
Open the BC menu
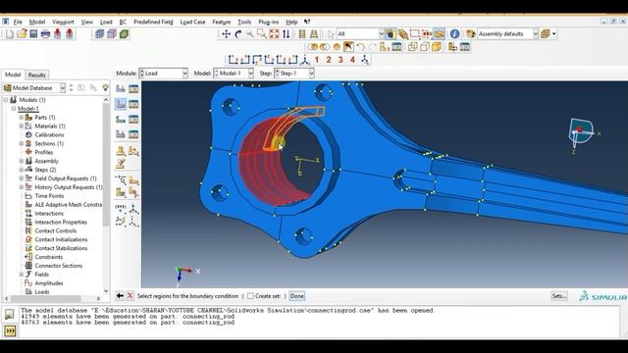pyautogui.click(x=123, y=22)
